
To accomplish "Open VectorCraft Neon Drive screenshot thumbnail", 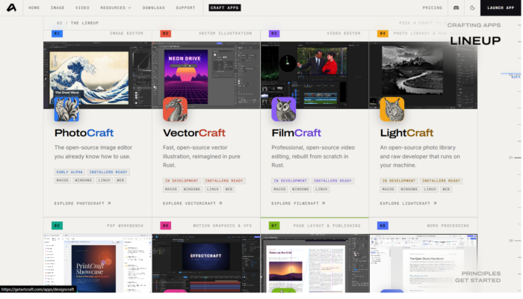I will 206,75.
